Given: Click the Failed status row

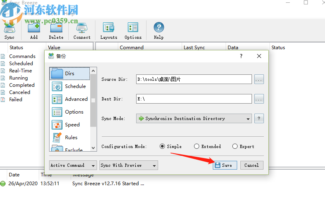Looking at the screenshot, I should point(16,100).
